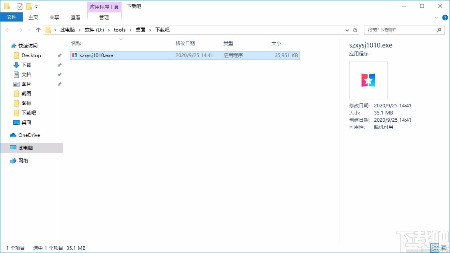This screenshot has height=253, width=450.
Task: Open the 文件 menu
Action: pos(12,17)
